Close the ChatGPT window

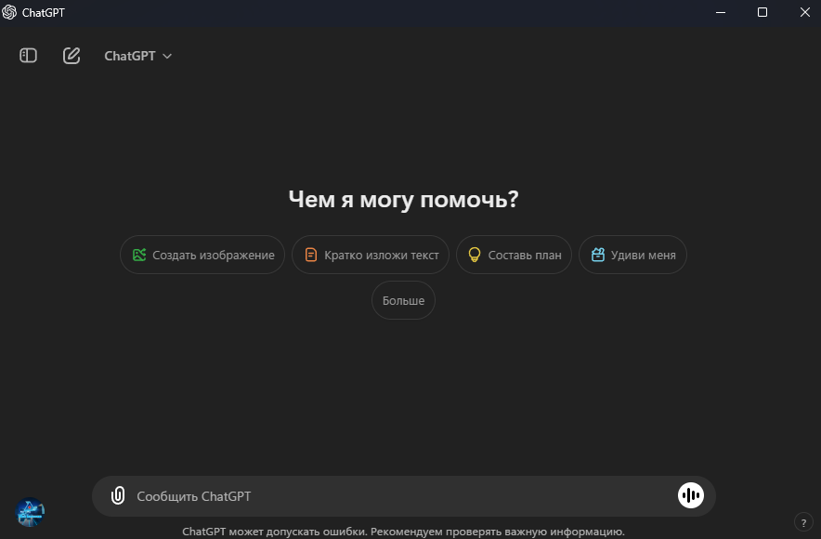point(805,12)
